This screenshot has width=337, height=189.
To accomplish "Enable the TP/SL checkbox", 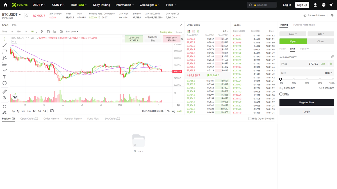I will pyautogui.click(x=281, y=94).
